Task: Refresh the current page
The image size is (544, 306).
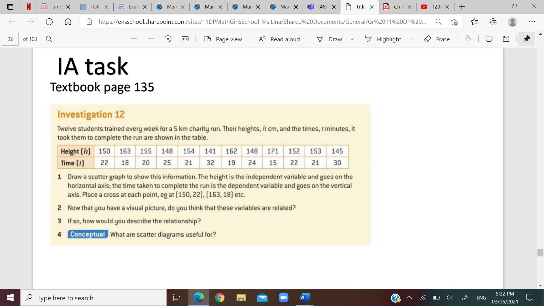Action: point(49,22)
